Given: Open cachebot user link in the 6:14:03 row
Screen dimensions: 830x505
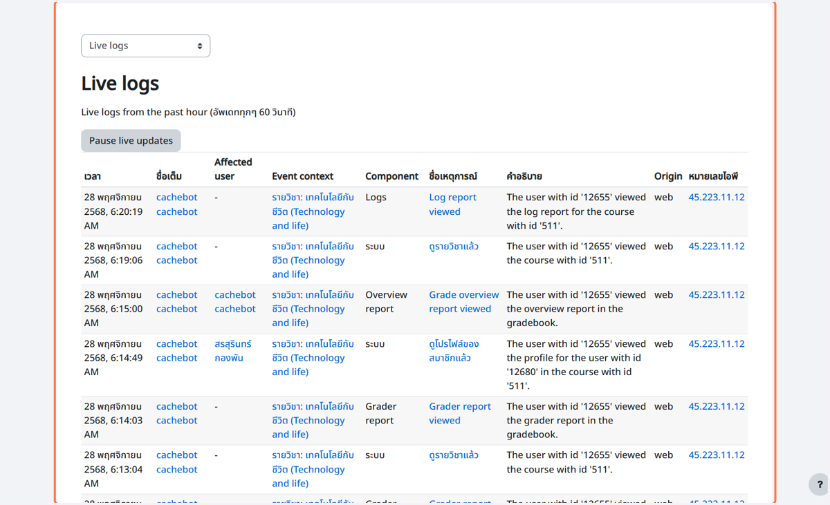Looking at the screenshot, I should (177, 413).
